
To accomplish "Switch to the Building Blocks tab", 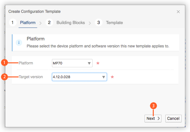I will click(x=70, y=23).
